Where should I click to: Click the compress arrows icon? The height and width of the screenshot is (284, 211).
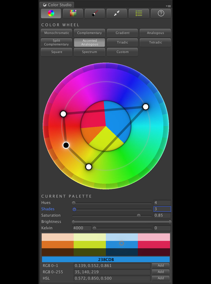[117, 13]
